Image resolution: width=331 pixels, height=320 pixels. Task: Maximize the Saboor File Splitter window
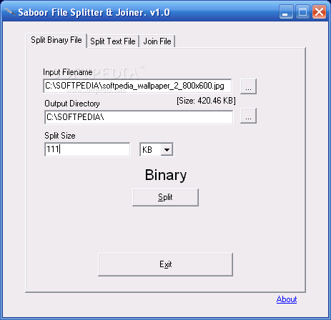coord(302,11)
